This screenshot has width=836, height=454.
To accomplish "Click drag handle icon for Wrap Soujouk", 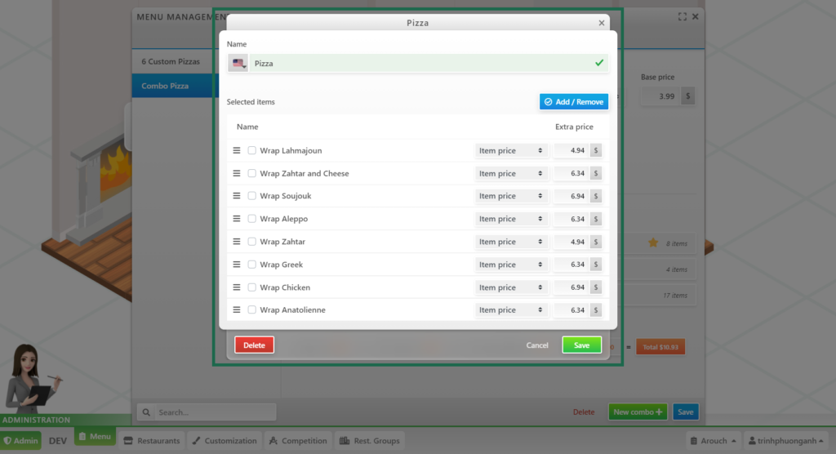I will tap(237, 196).
